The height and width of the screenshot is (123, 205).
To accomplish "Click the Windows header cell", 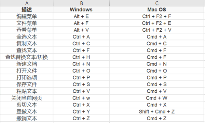I will [81, 10].
